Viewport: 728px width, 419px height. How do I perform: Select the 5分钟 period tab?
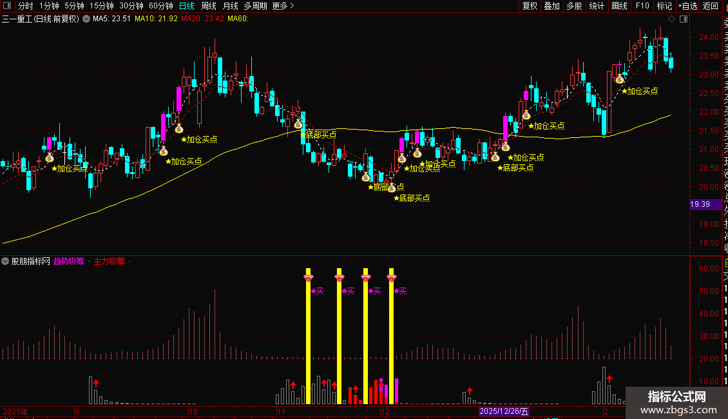click(74, 6)
